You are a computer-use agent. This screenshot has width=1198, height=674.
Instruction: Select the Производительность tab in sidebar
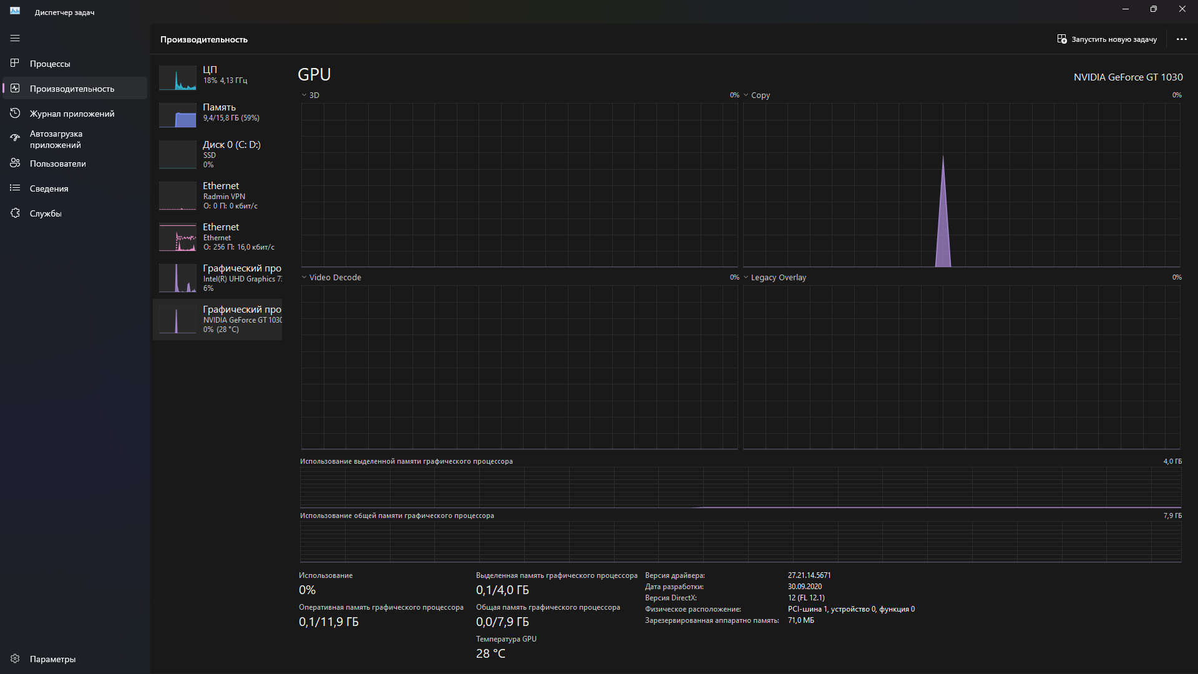pyautogui.click(x=72, y=89)
